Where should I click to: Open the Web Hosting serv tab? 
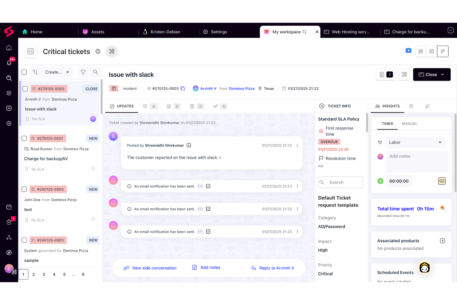tap(349, 32)
